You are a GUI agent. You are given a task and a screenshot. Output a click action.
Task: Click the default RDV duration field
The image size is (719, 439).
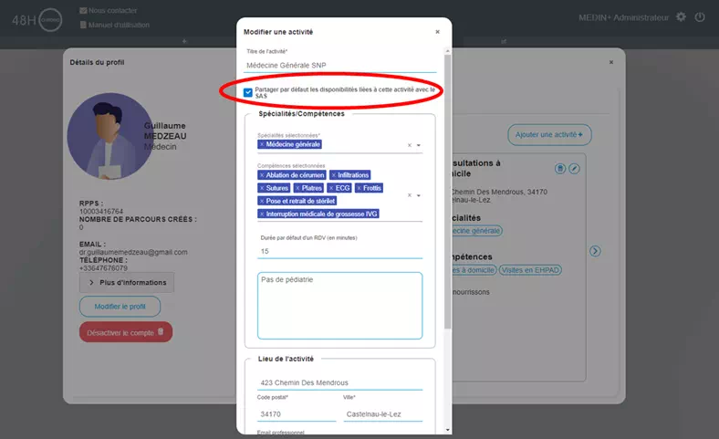(x=339, y=251)
